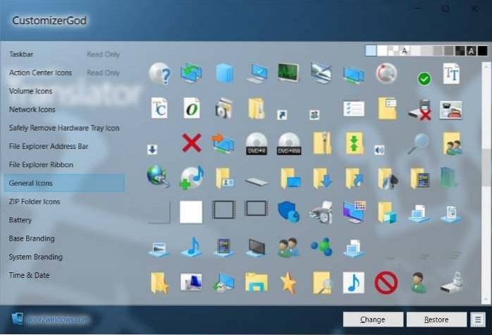Select the large red X delete icon

point(192,143)
